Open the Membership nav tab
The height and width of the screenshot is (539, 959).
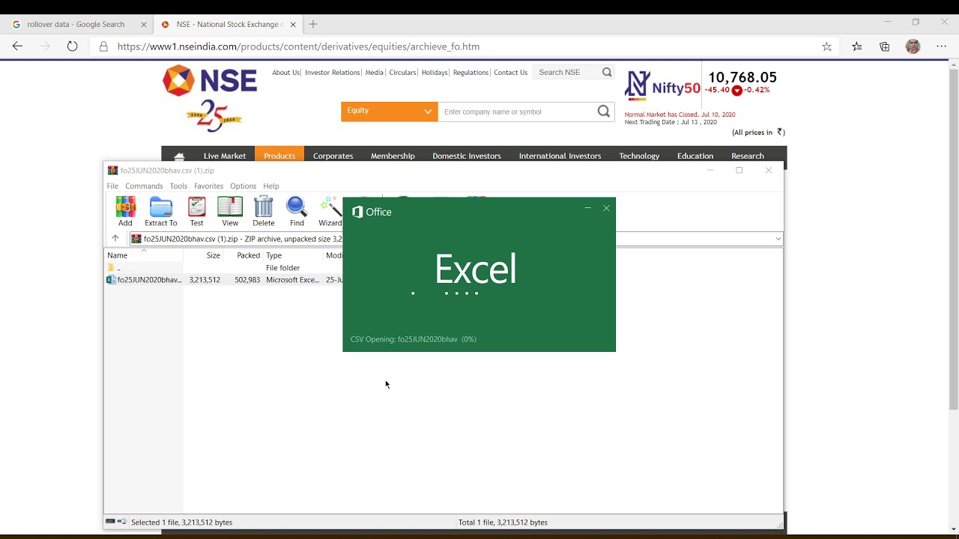click(x=393, y=156)
